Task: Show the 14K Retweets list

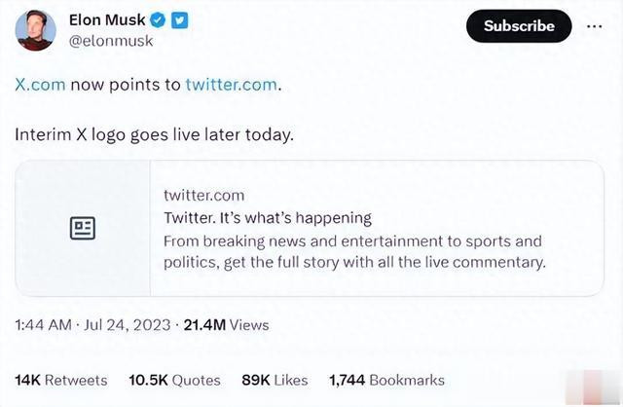Action: click(x=61, y=381)
